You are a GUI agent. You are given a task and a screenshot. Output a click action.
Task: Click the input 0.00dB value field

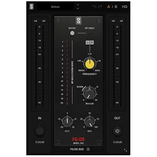coord(40,142)
